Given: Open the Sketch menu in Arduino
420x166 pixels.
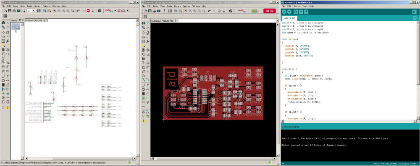Looking at the screenshot, I should 297,6.
